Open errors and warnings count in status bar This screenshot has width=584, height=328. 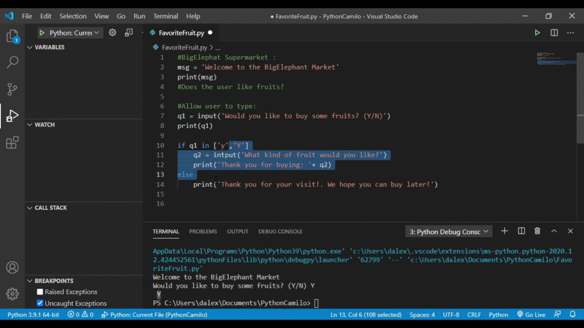tap(80, 314)
